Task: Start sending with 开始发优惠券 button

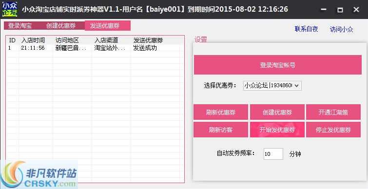Action: [277, 130]
